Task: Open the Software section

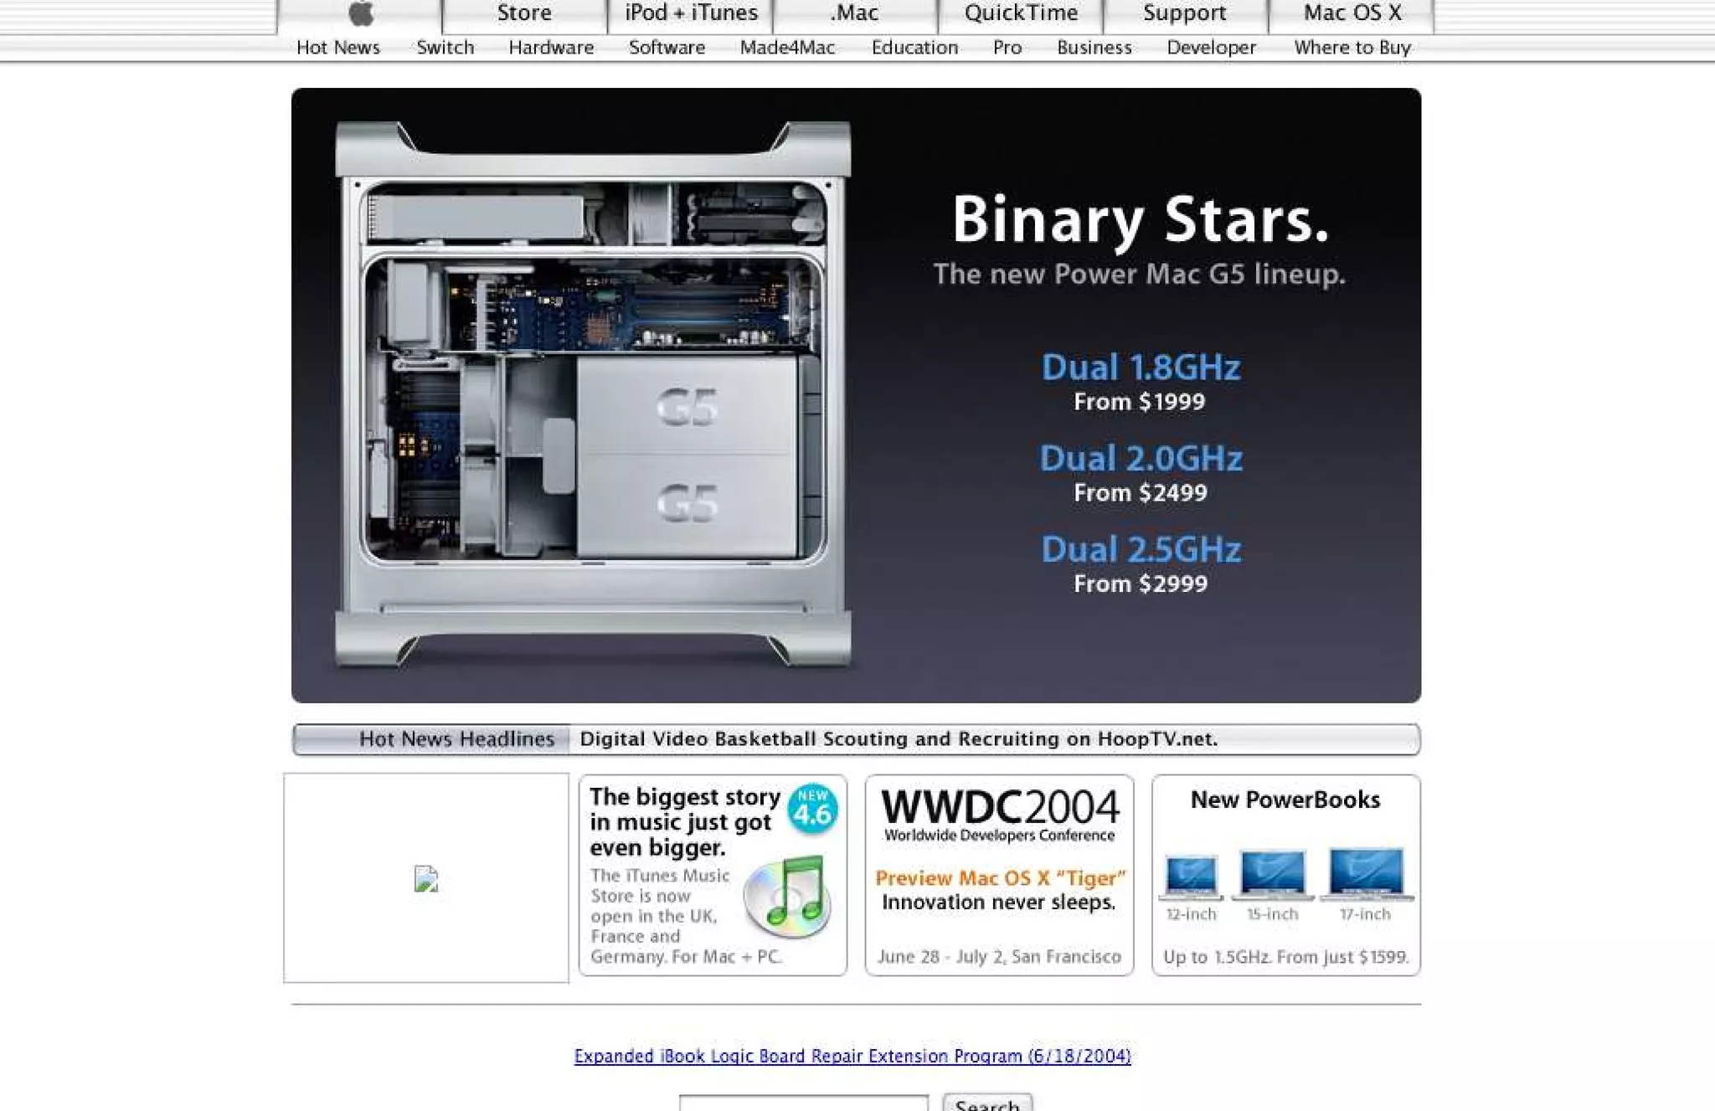Action: coord(667,48)
